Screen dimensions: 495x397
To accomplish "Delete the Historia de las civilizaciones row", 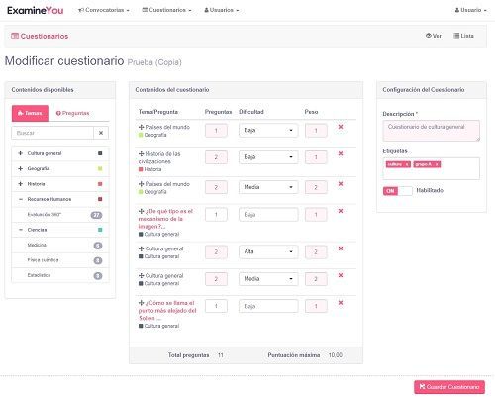I will [341, 153].
